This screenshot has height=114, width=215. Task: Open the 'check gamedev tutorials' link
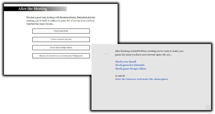130,65
